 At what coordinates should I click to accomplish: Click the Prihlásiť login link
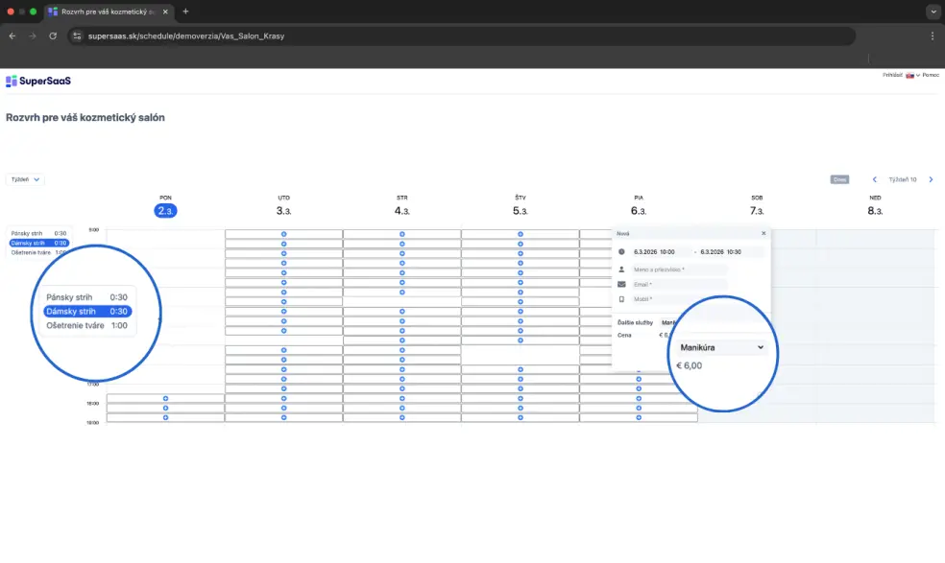tap(892, 75)
